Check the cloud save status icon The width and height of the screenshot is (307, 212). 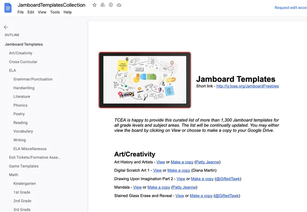119,5
